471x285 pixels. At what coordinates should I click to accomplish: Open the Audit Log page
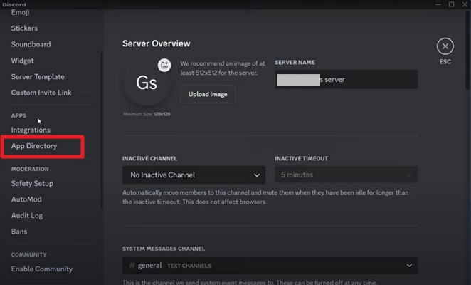pos(27,215)
